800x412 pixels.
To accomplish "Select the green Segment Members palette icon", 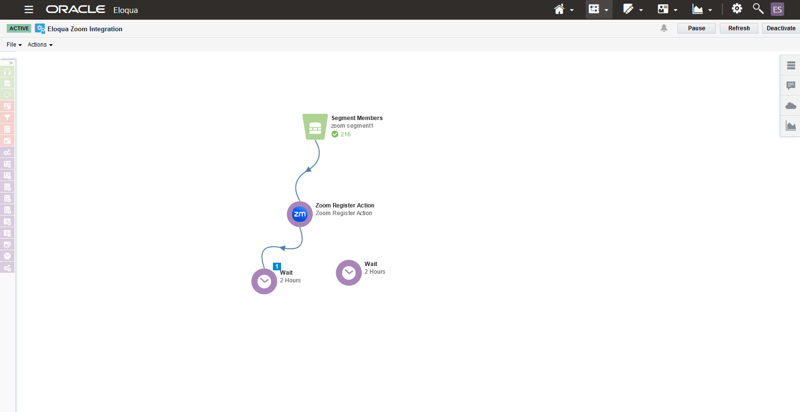I will pos(7,83).
